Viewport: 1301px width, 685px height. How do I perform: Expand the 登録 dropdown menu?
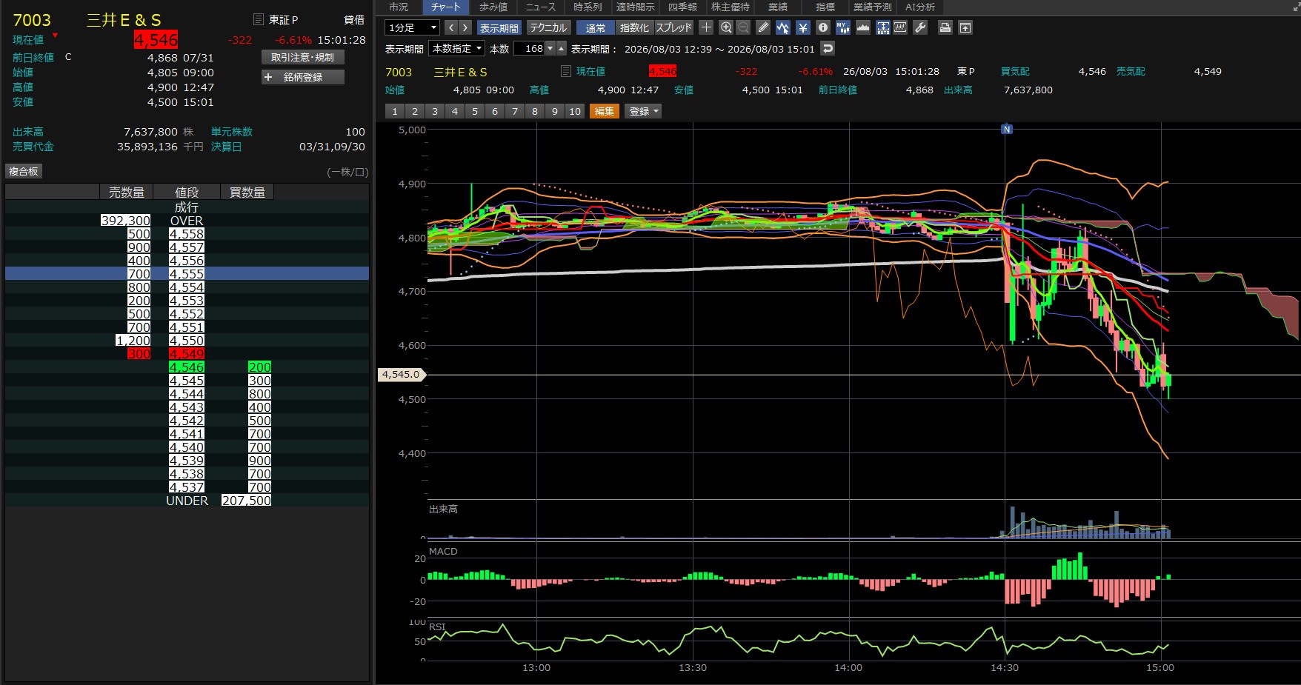click(x=643, y=111)
